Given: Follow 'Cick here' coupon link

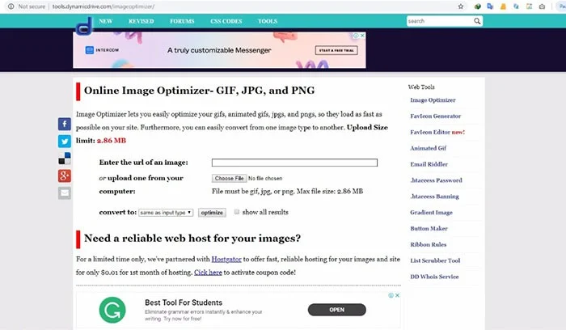Looking at the screenshot, I should 208,273.
